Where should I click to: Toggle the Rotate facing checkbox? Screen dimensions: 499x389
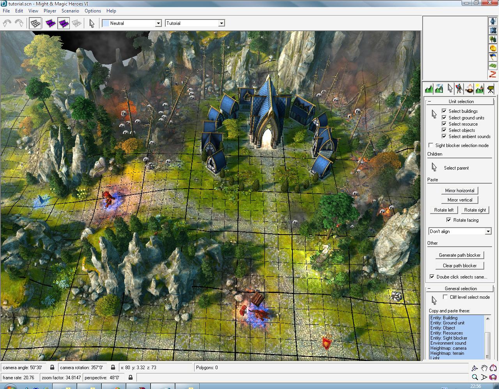coord(449,220)
